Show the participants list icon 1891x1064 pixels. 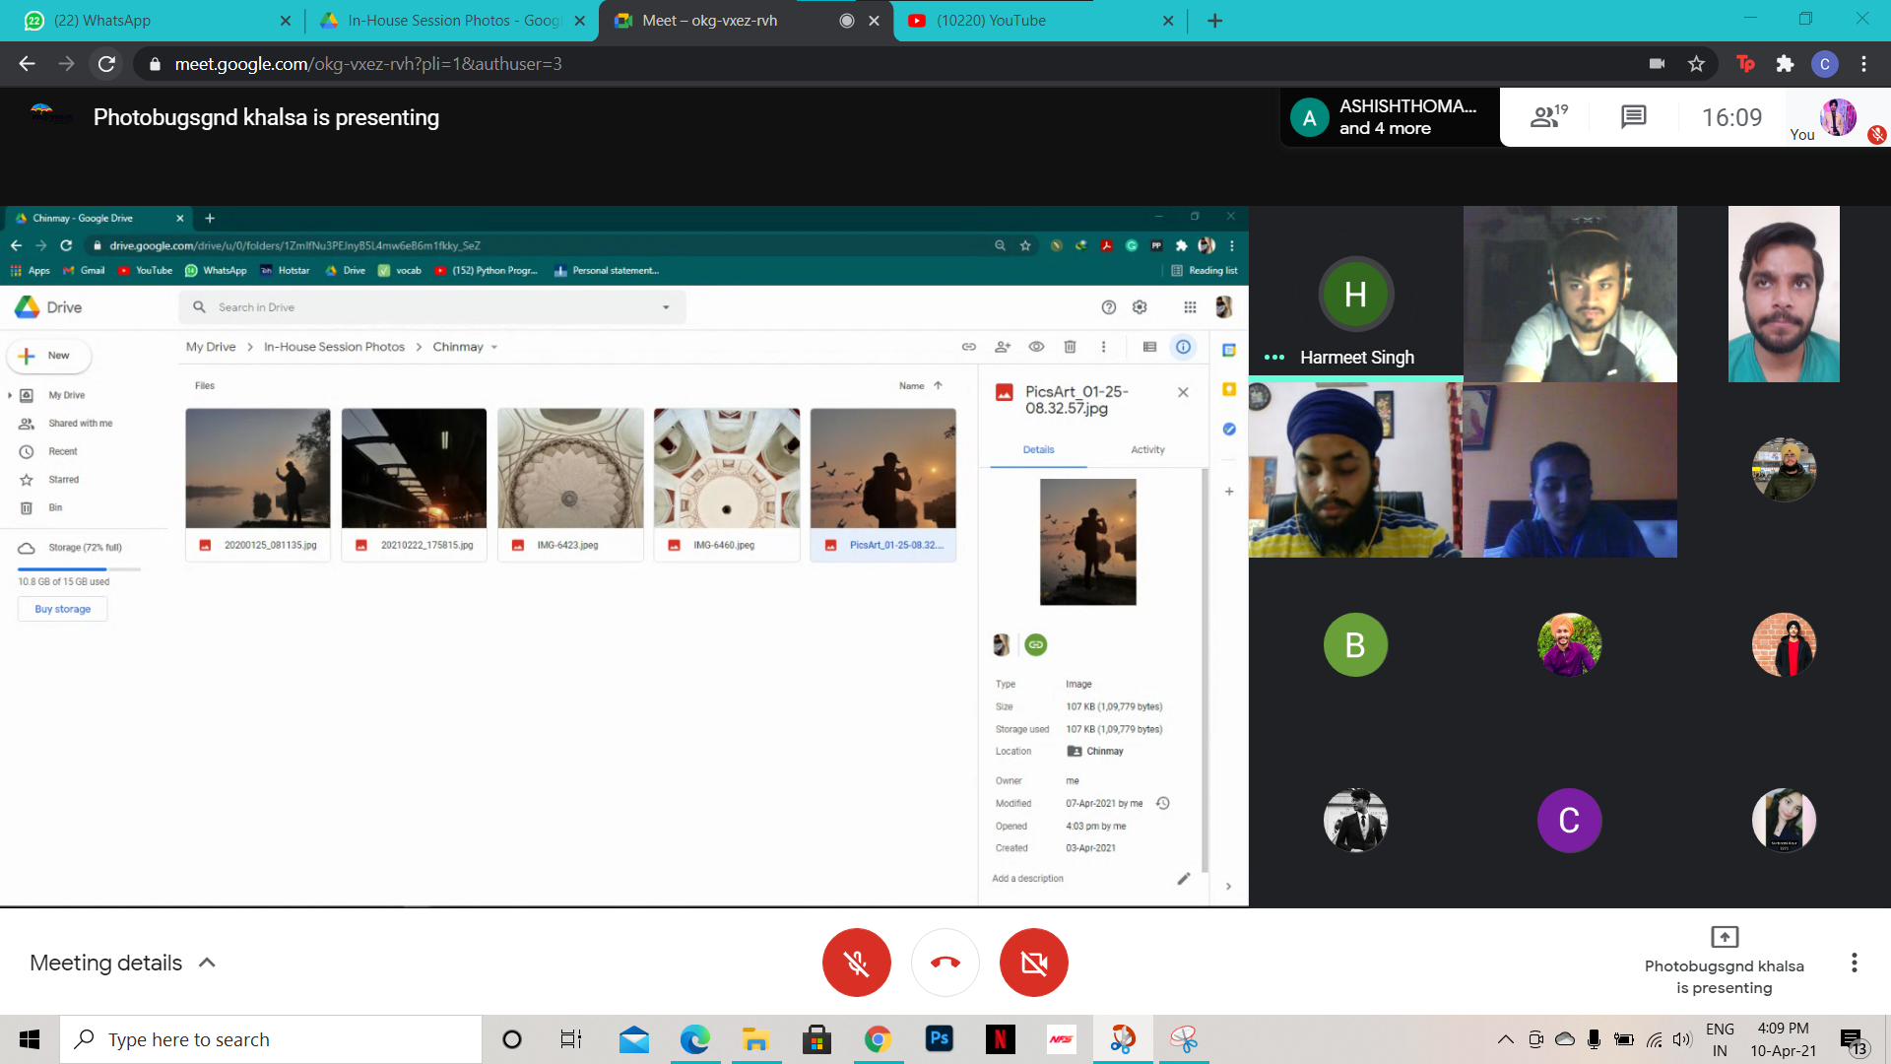[1548, 117]
